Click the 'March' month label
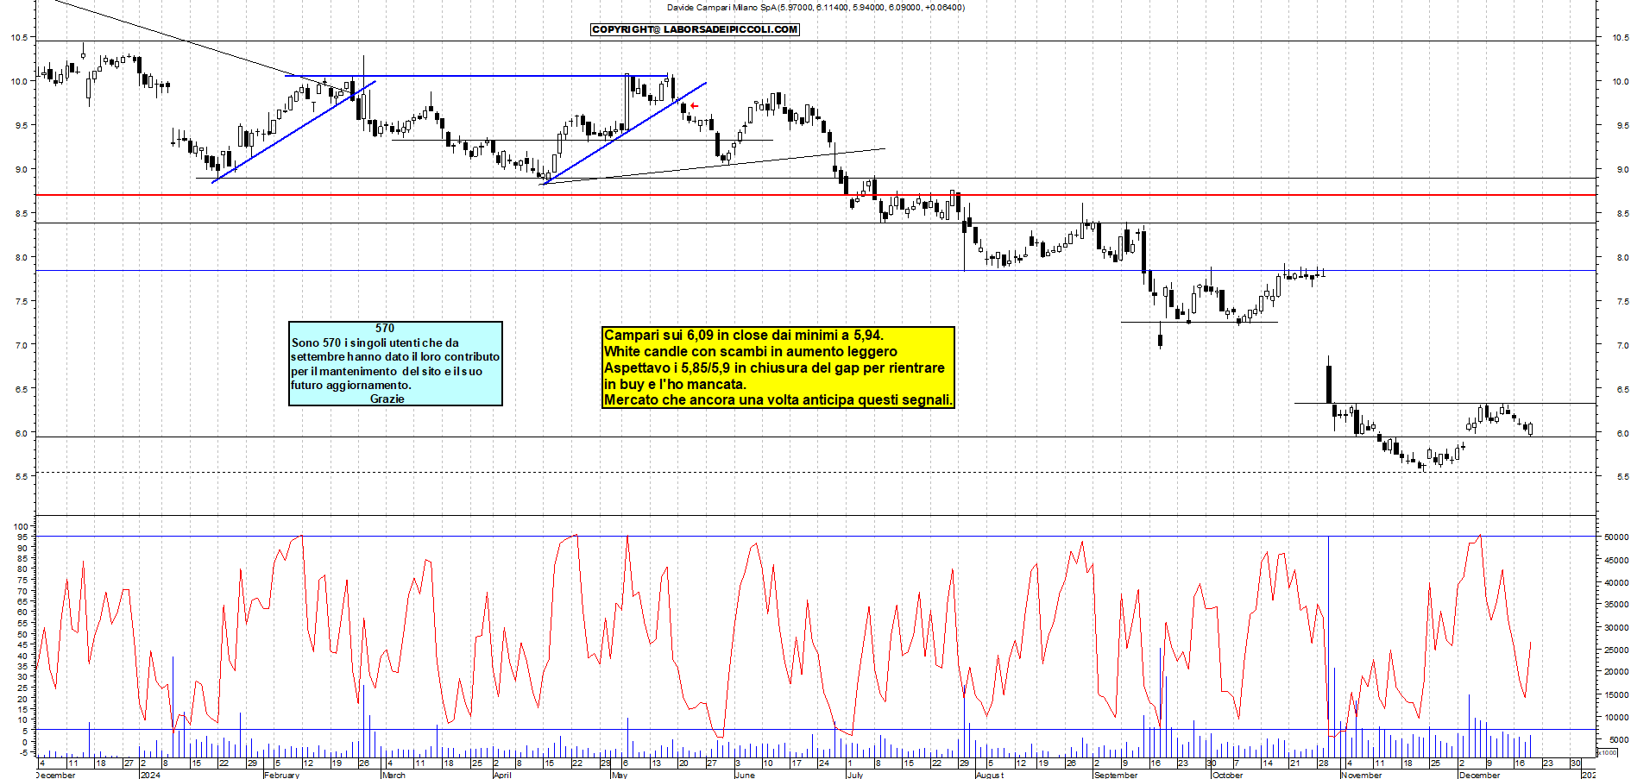1631x779 pixels. coord(394,775)
